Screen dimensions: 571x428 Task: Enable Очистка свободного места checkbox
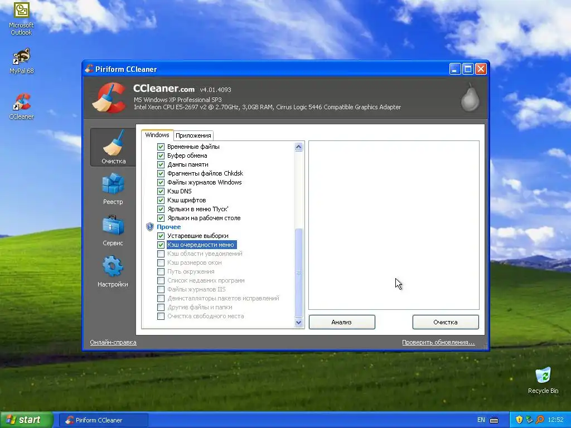(161, 316)
